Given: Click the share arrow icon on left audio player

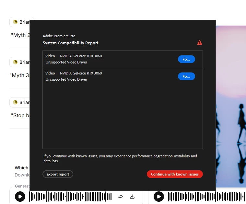Looking at the screenshot, I should point(121,197).
